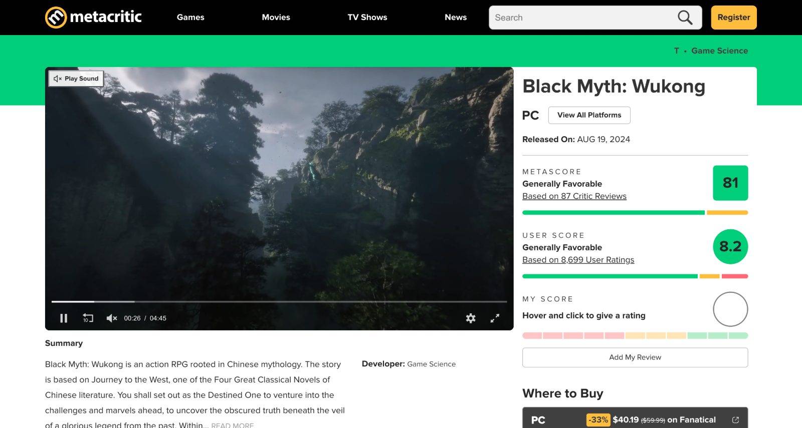The image size is (802, 428).
Task: Click the User Score 8.2 badge
Action: click(x=730, y=246)
